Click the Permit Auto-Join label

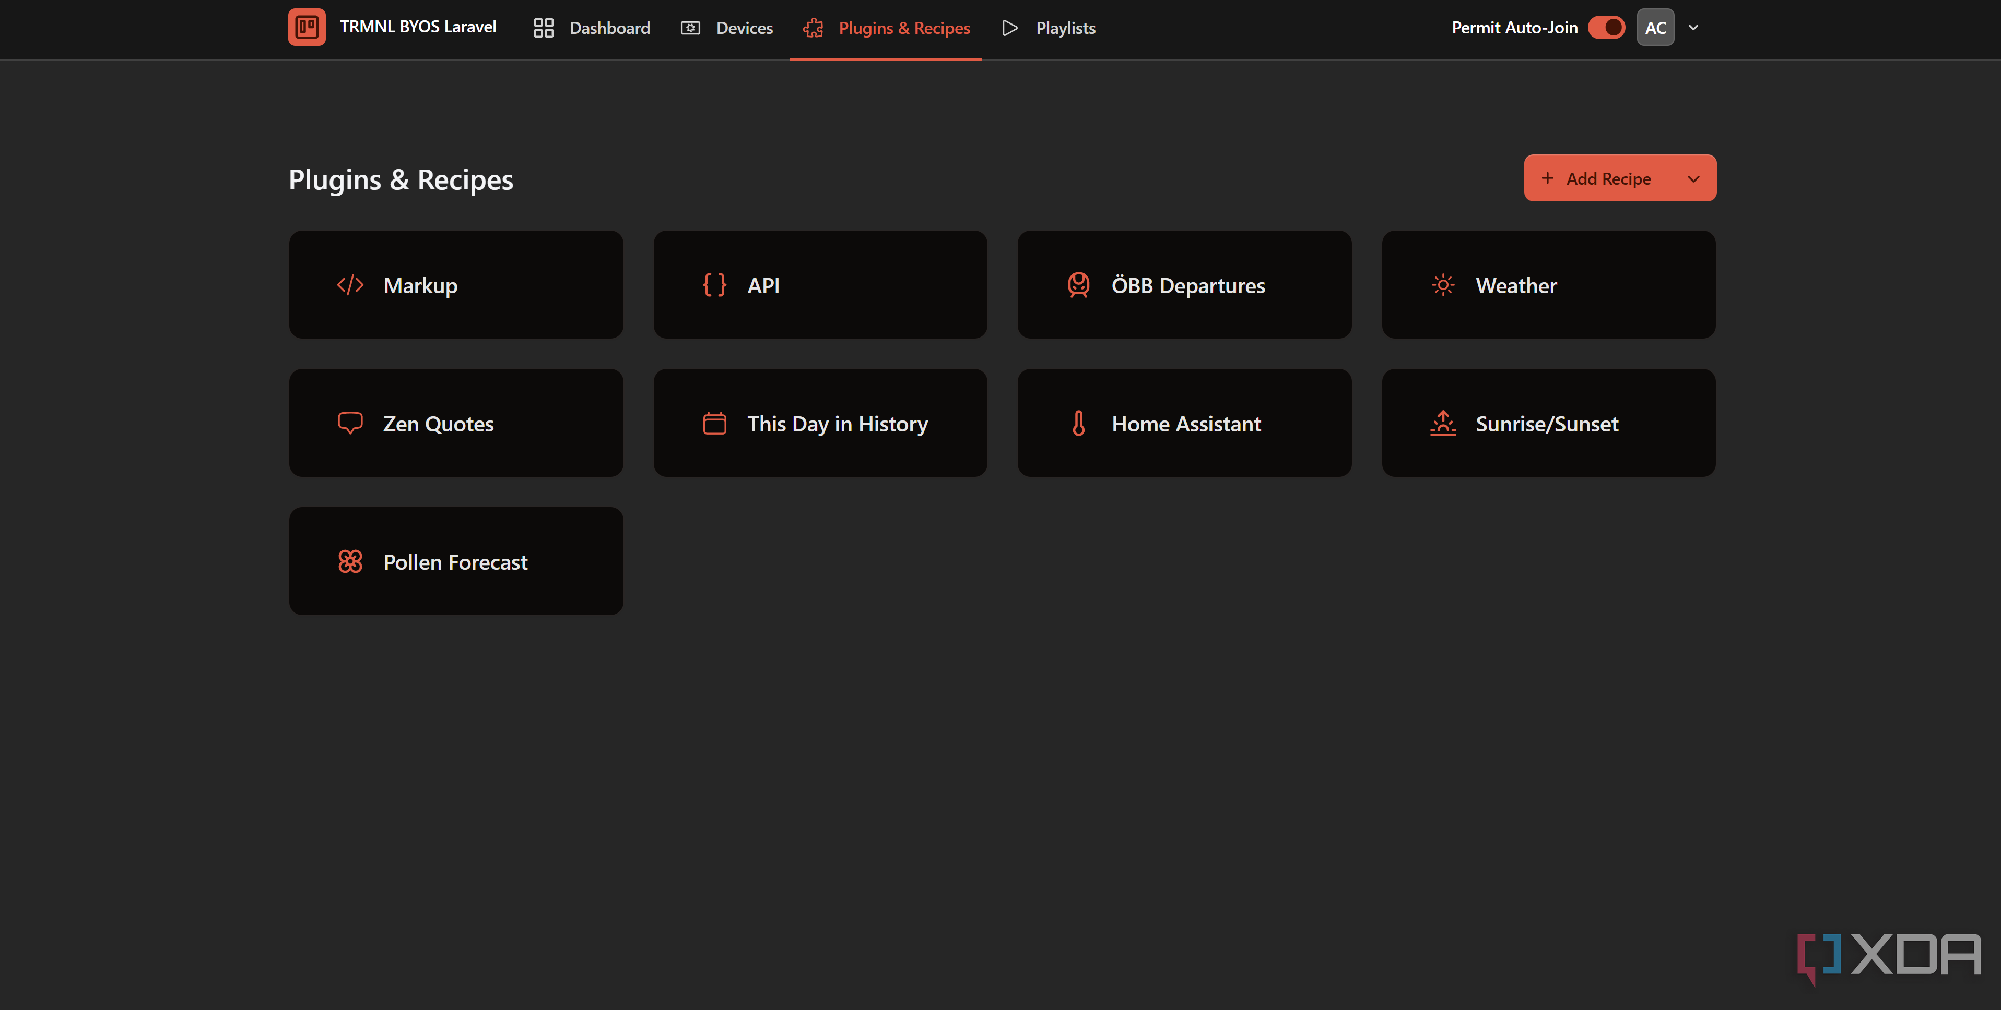point(1515,27)
